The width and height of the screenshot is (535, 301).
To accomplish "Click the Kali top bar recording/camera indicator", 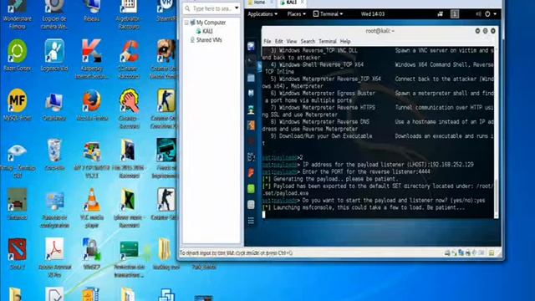I will [441, 14].
